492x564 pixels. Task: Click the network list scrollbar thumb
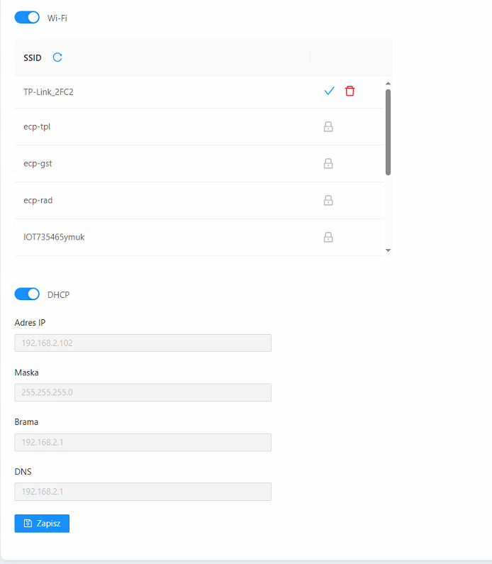click(388, 131)
